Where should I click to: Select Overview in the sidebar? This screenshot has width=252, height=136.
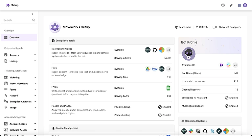(19, 38)
